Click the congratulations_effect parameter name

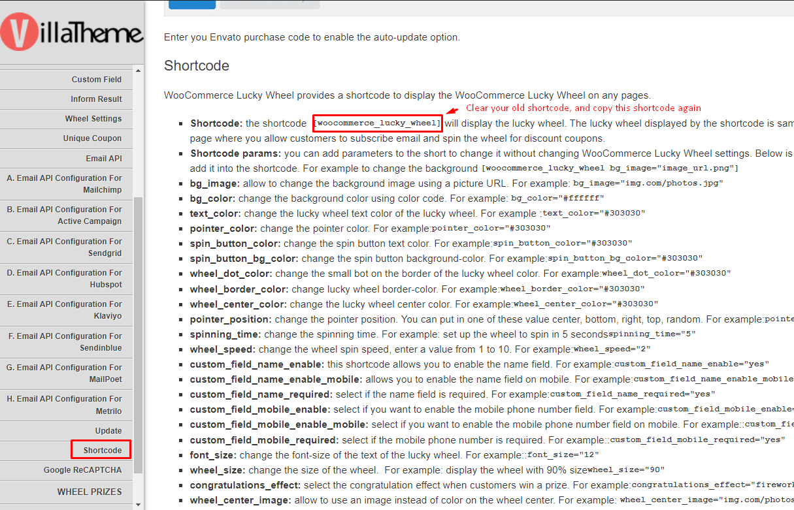(246, 485)
